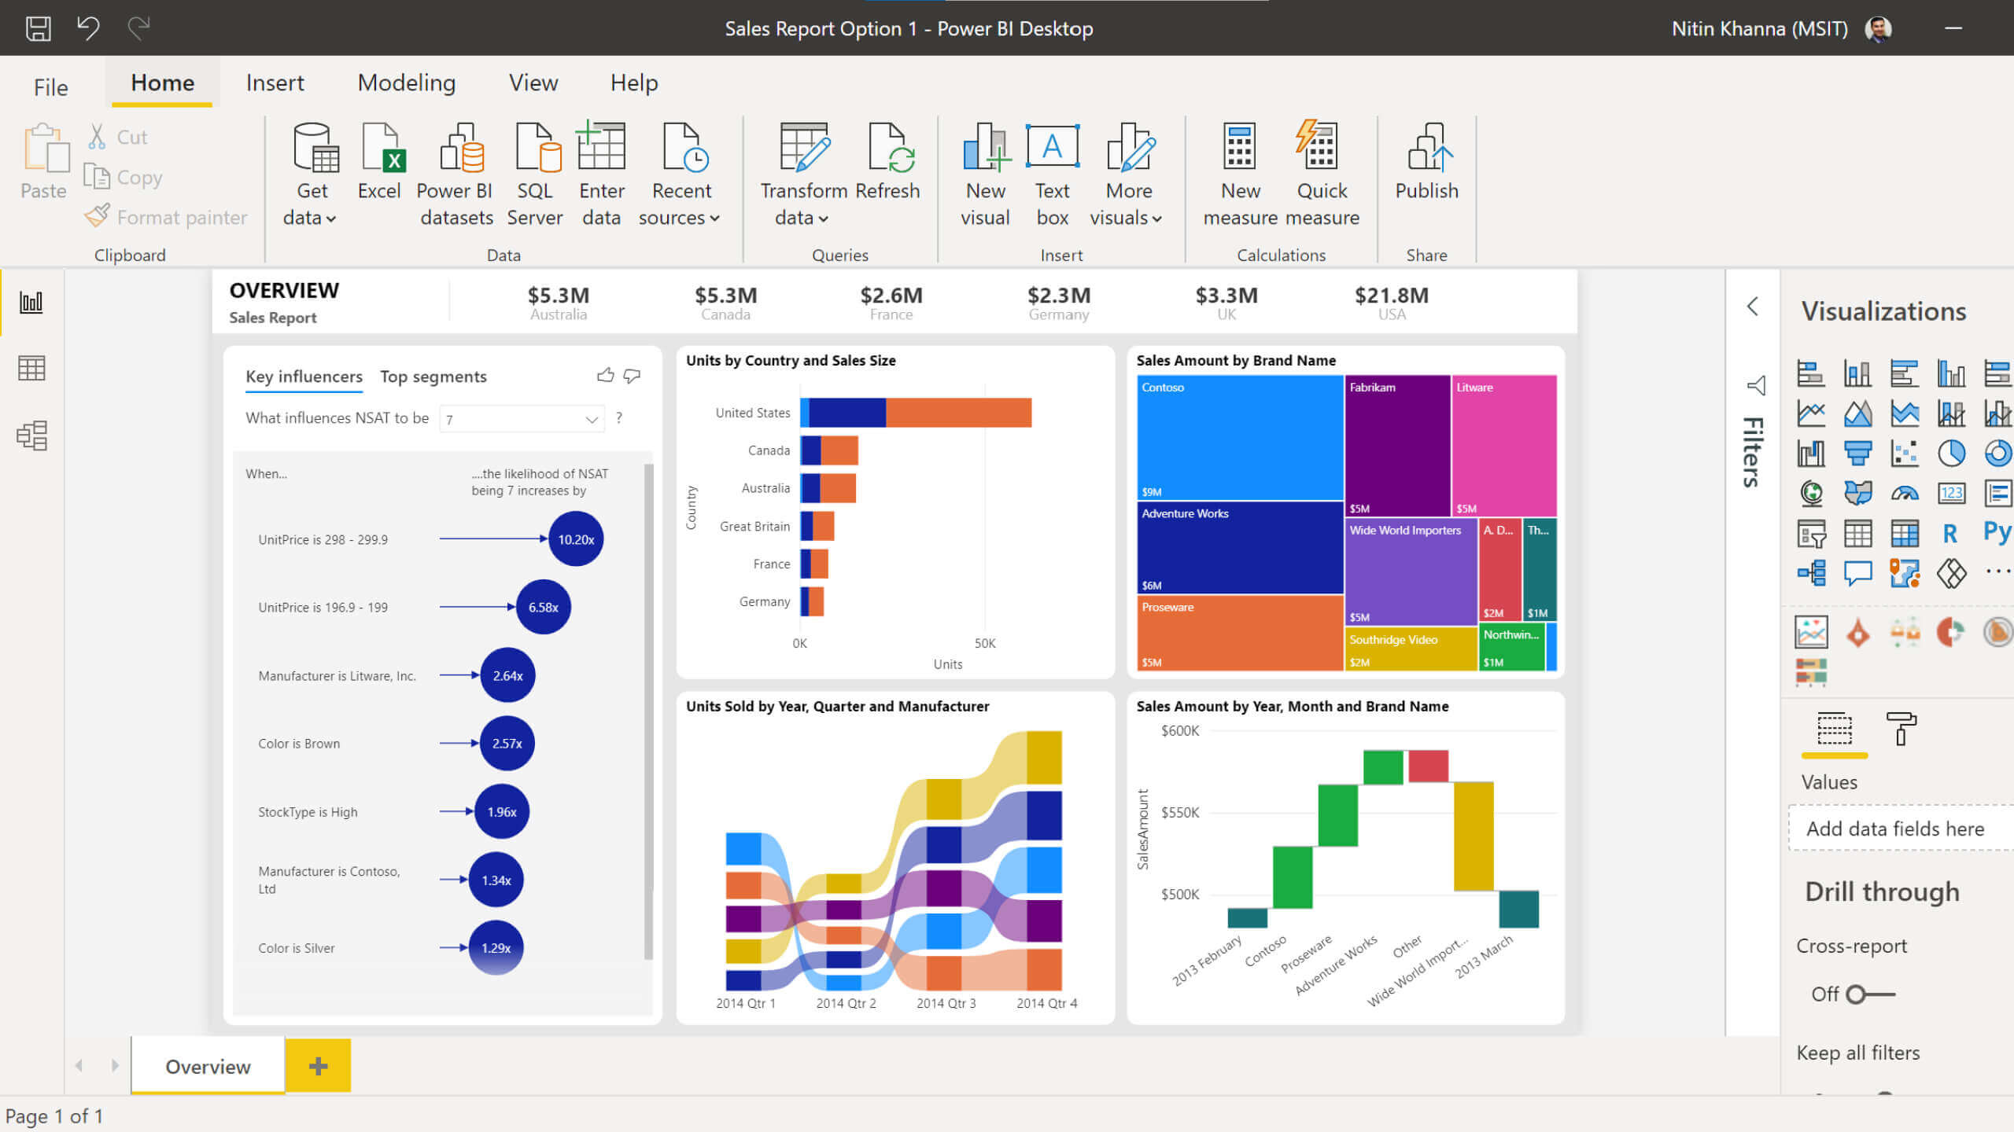
Task: Expand the NSAT value dropdown
Action: (592, 419)
